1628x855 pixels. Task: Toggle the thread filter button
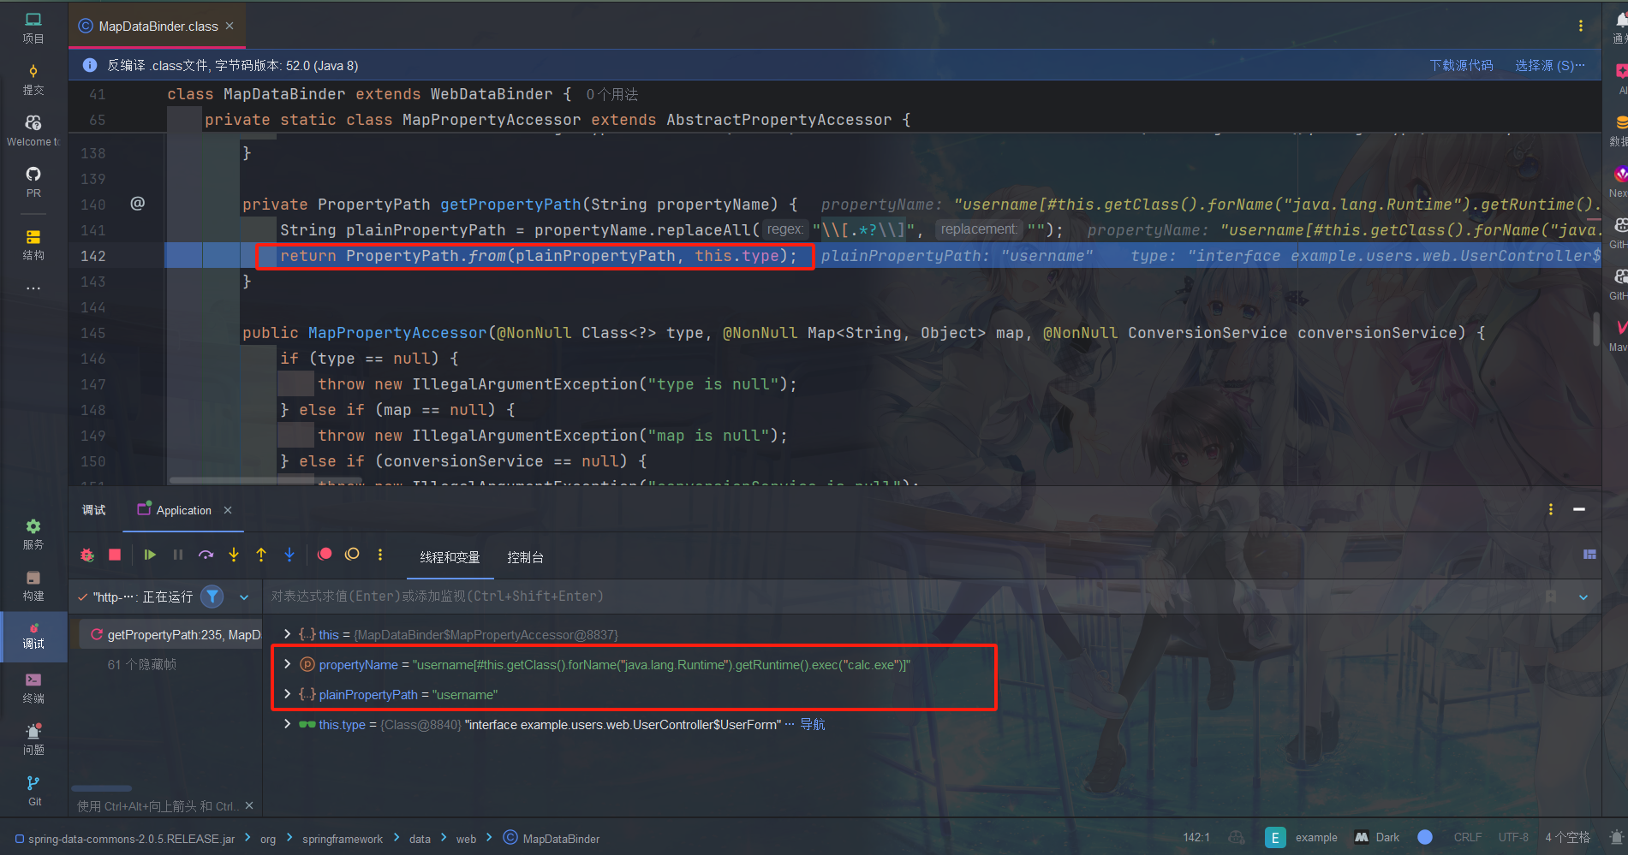click(x=212, y=597)
